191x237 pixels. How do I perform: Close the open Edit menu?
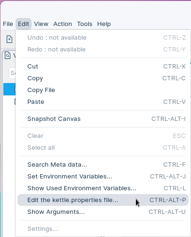coord(24,24)
